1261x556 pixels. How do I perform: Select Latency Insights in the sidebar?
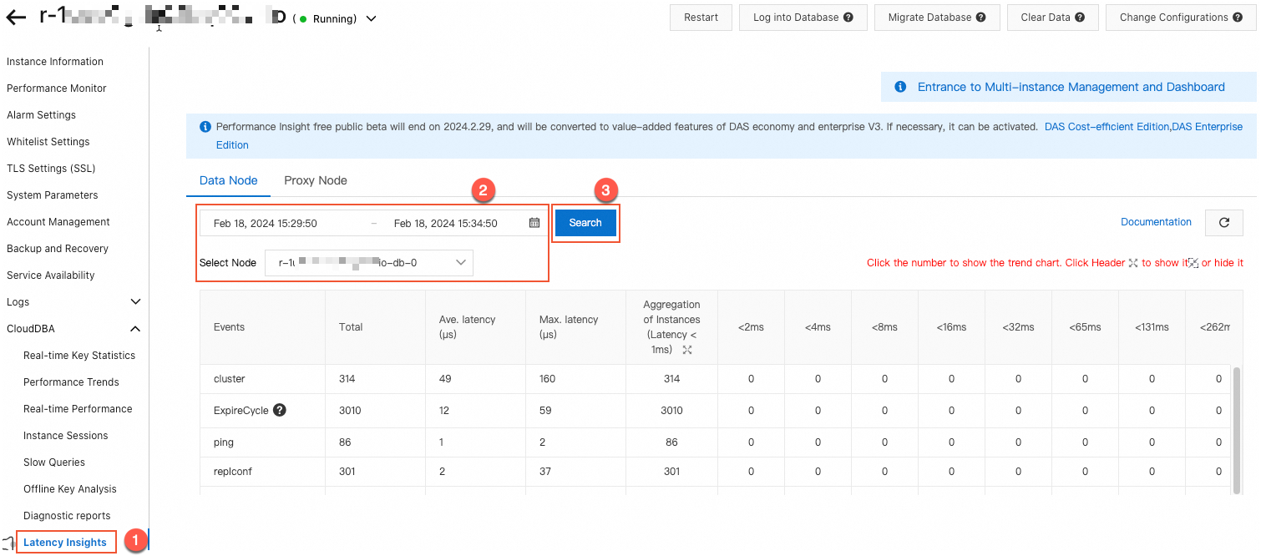click(x=65, y=543)
